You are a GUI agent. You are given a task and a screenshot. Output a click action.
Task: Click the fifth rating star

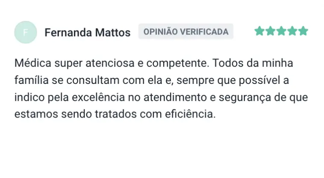point(303,31)
